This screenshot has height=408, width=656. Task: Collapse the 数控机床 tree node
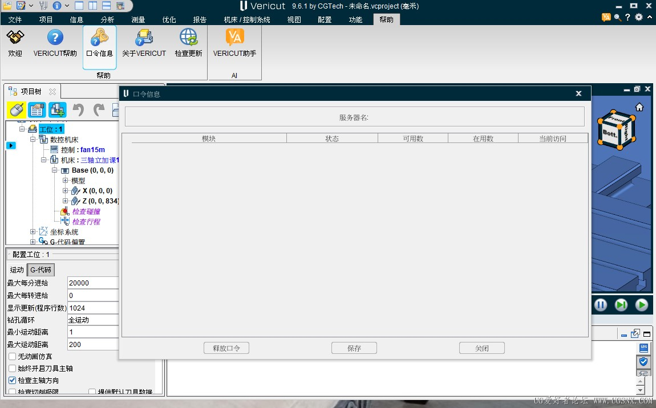click(x=33, y=140)
